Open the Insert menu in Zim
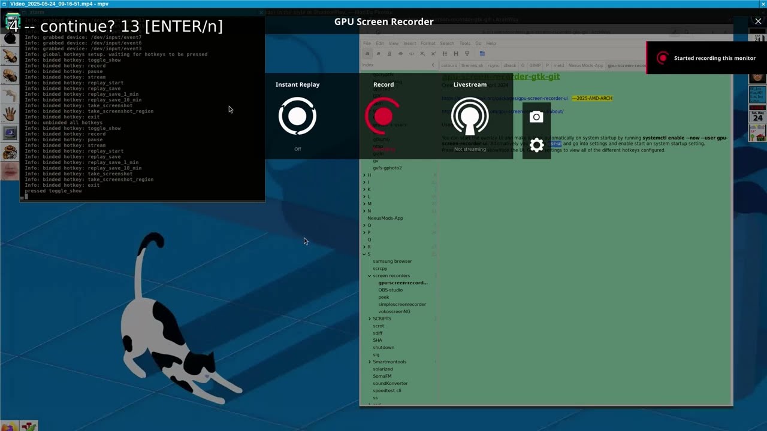The image size is (767, 431). [410, 43]
